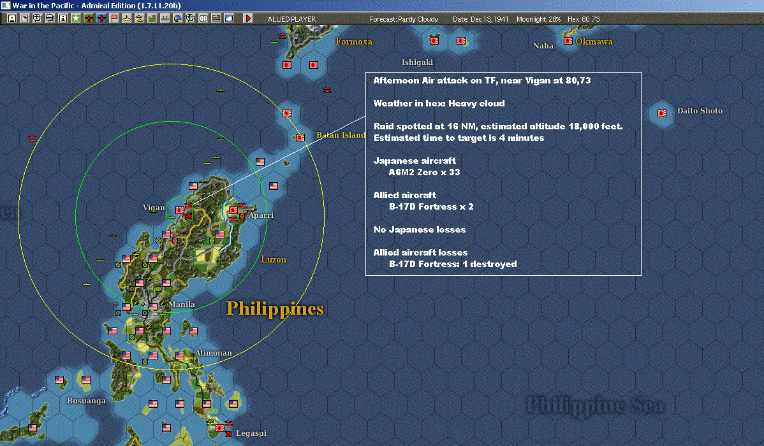This screenshot has width=764, height=446.
Task: Open the reports list document icon
Action: point(25,18)
